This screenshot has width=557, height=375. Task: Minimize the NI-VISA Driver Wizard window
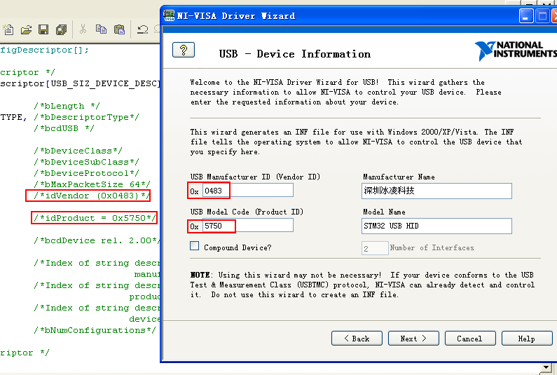click(526, 16)
